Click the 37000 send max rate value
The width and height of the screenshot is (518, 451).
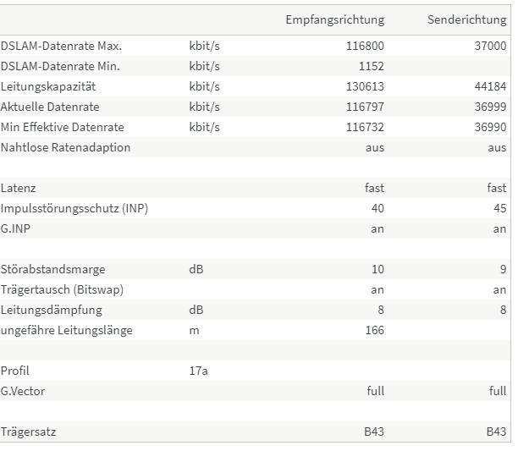(x=490, y=46)
